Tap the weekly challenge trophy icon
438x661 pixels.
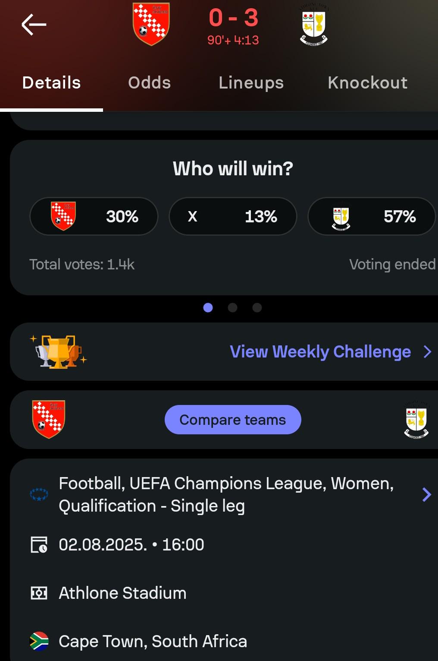pos(59,351)
